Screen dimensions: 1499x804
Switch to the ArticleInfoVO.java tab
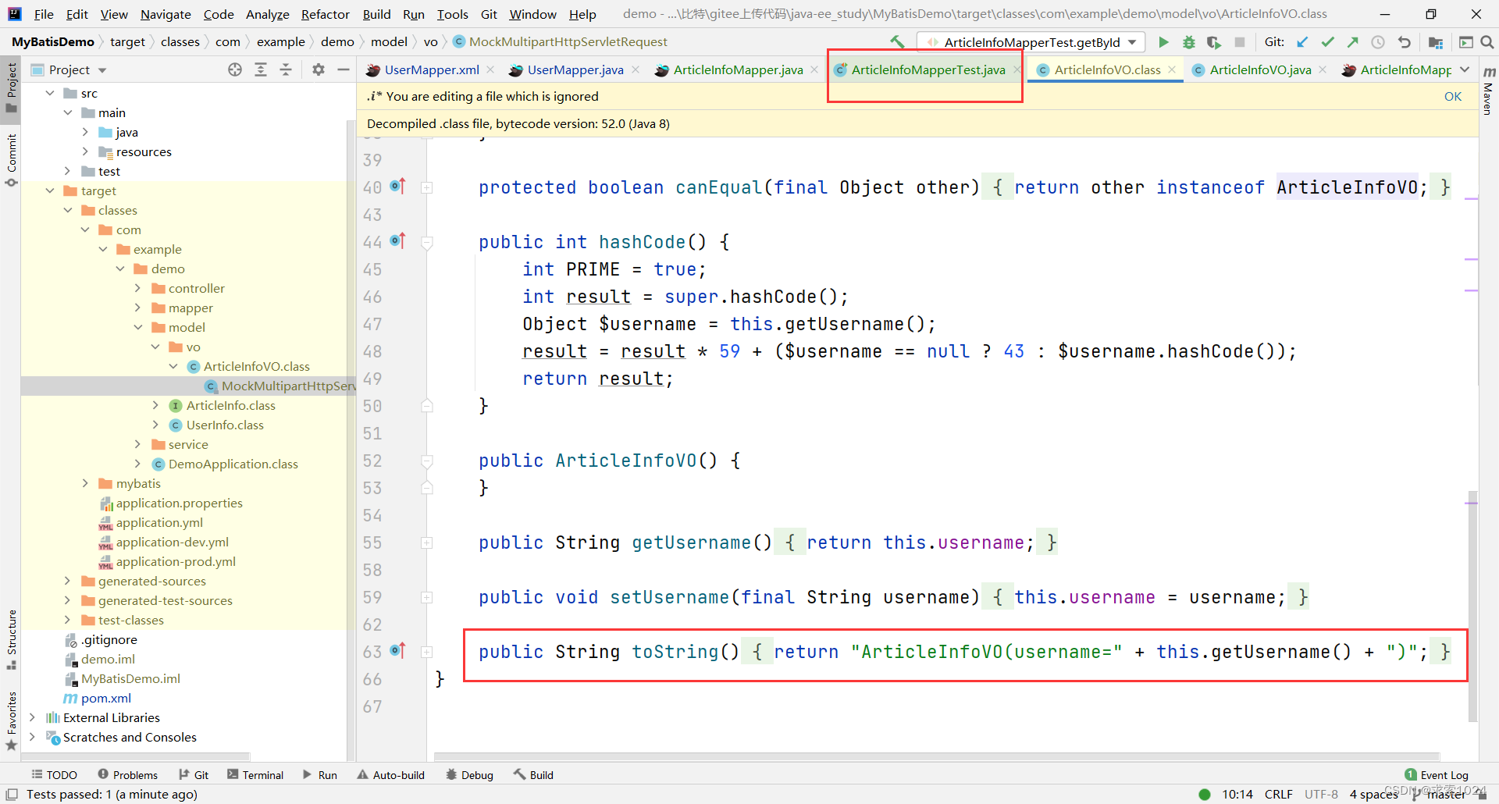(1260, 69)
